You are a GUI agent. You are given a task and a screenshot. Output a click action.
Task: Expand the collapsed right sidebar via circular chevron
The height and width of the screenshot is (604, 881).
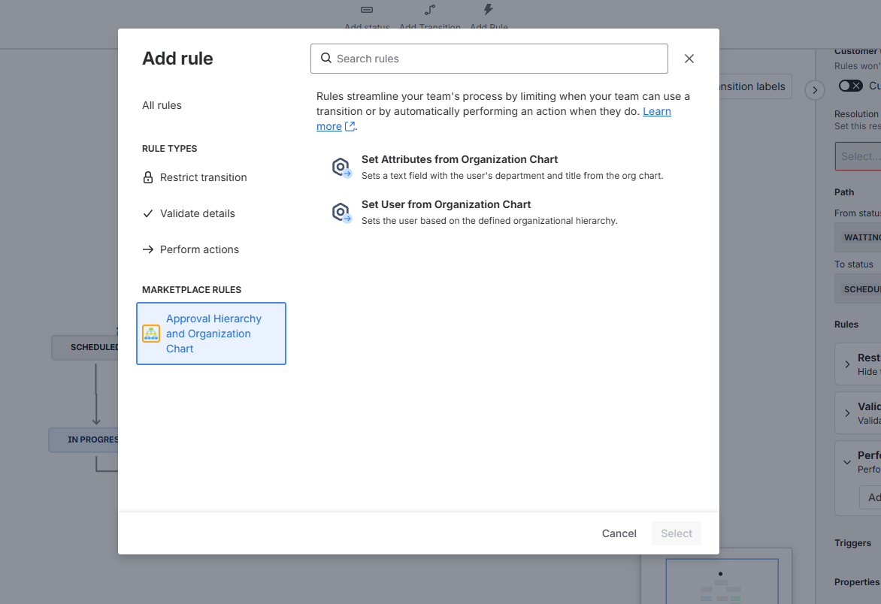point(815,89)
